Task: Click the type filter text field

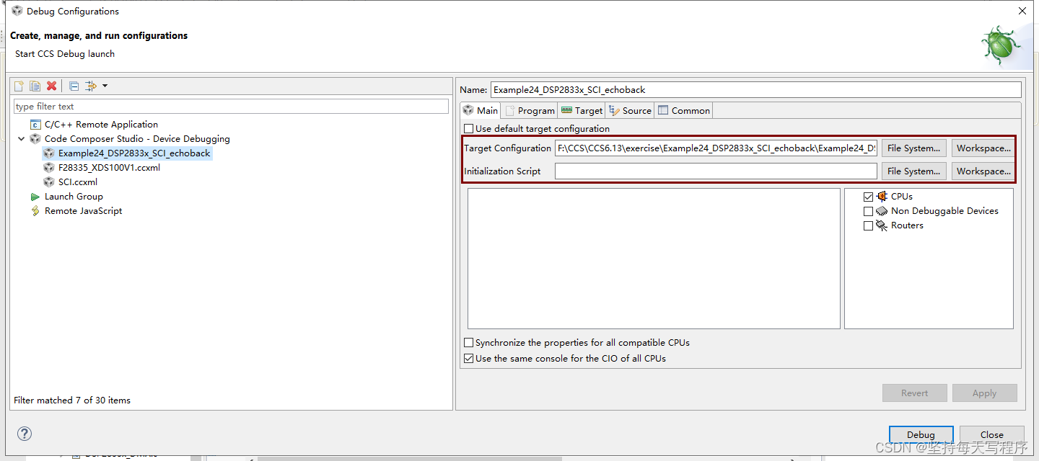Action: [x=231, y=107]
